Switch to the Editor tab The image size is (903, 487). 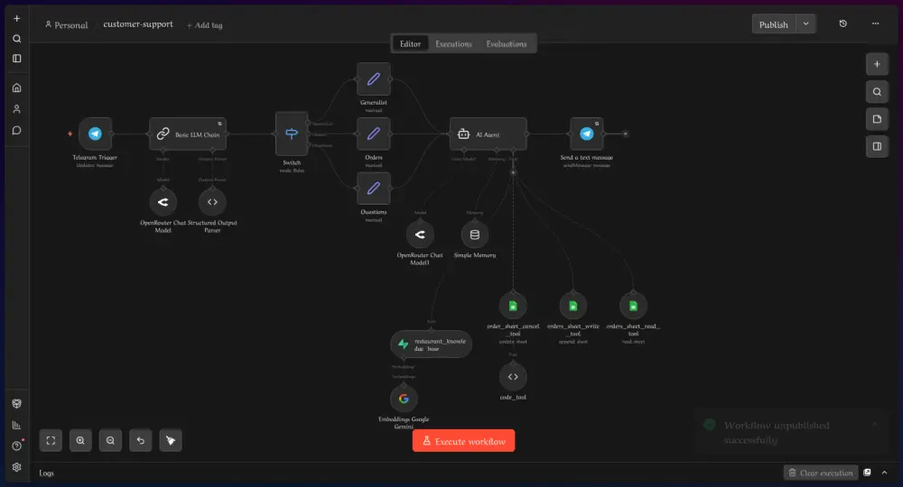pyautogui.click(x=410, y=43)
